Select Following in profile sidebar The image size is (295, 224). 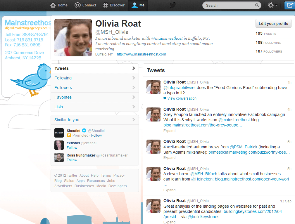click(95, 78)
